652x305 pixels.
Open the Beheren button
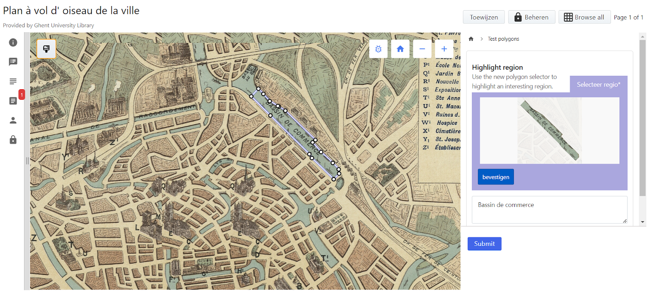532,17
